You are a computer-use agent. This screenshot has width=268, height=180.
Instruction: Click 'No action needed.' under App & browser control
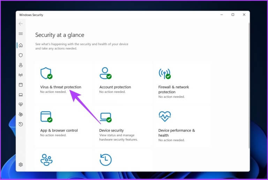(53, 135)
